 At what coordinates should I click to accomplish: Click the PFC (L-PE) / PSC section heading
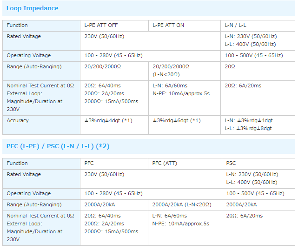tap(58, 146)
